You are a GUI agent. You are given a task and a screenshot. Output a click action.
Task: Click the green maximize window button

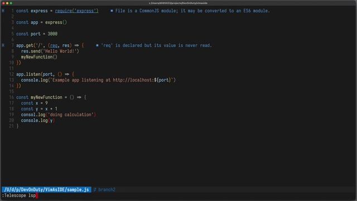click(x=11, y=3)
